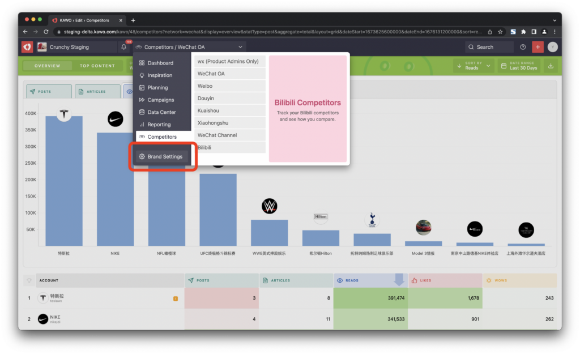This screenshot has width=580, height=354.
Task: Click the blue S extension icon
Action: pyautogui.click(x=513, y=32)
